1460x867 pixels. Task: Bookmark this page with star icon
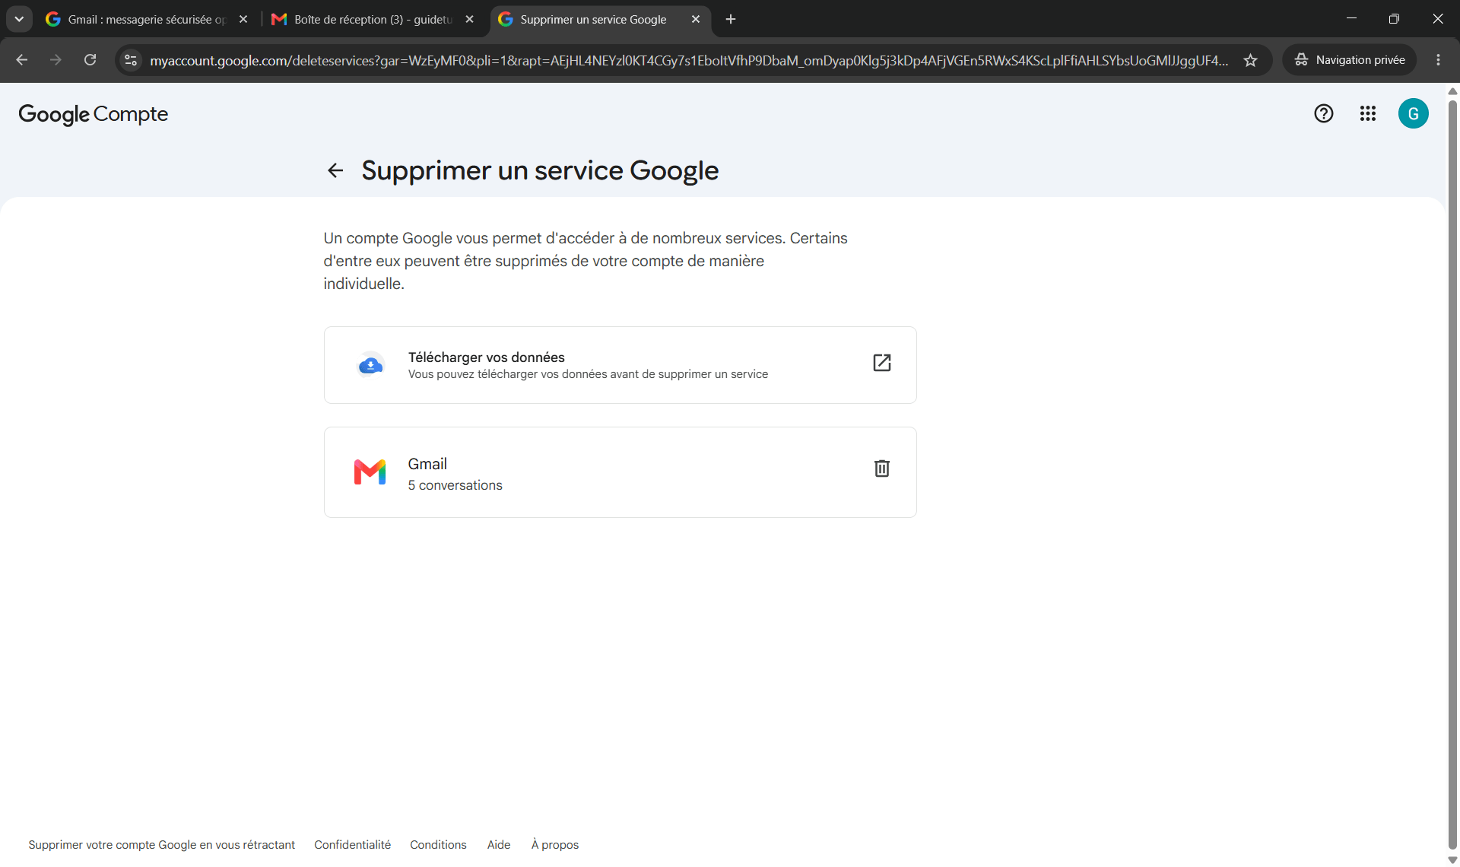pos(1250,60)
